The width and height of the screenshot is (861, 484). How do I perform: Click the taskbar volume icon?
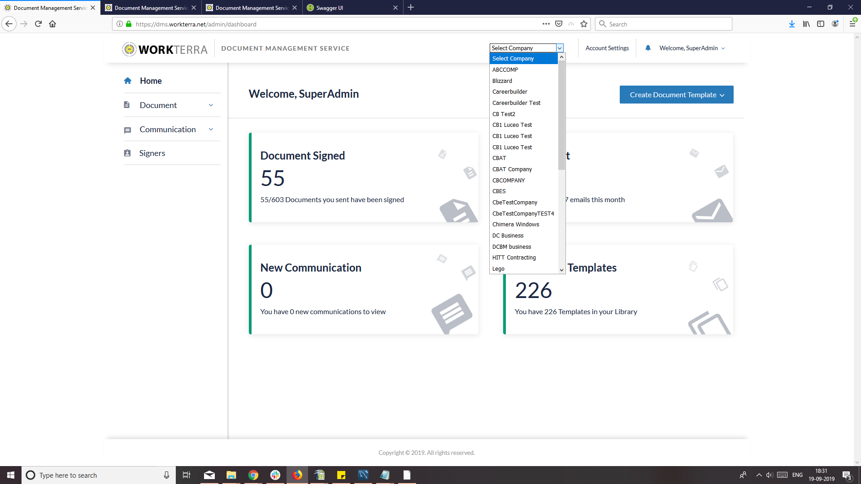click(x=770, y=475)
